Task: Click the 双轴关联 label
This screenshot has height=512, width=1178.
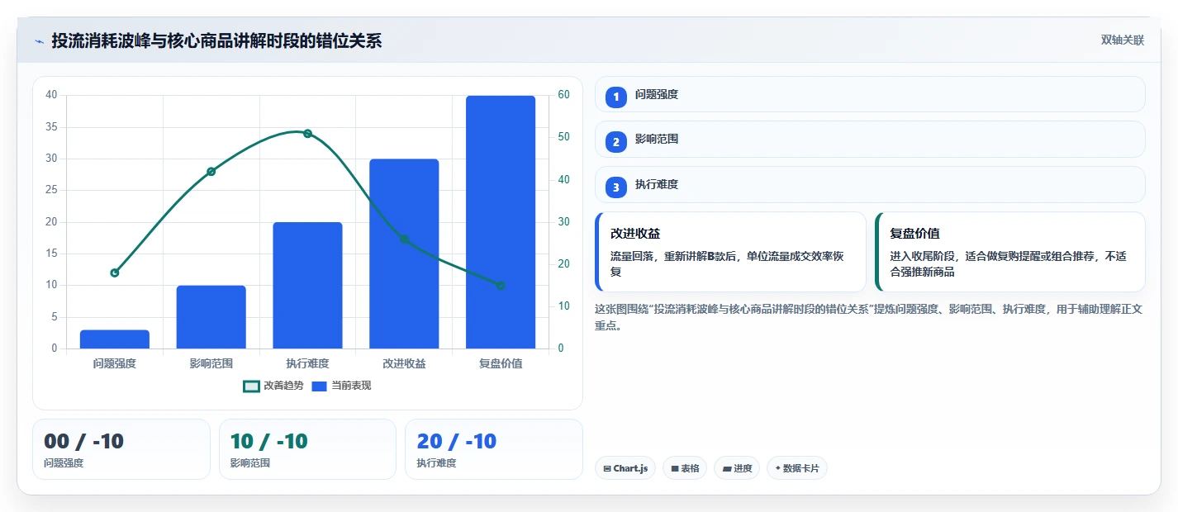Action: tap(1123, 40)
